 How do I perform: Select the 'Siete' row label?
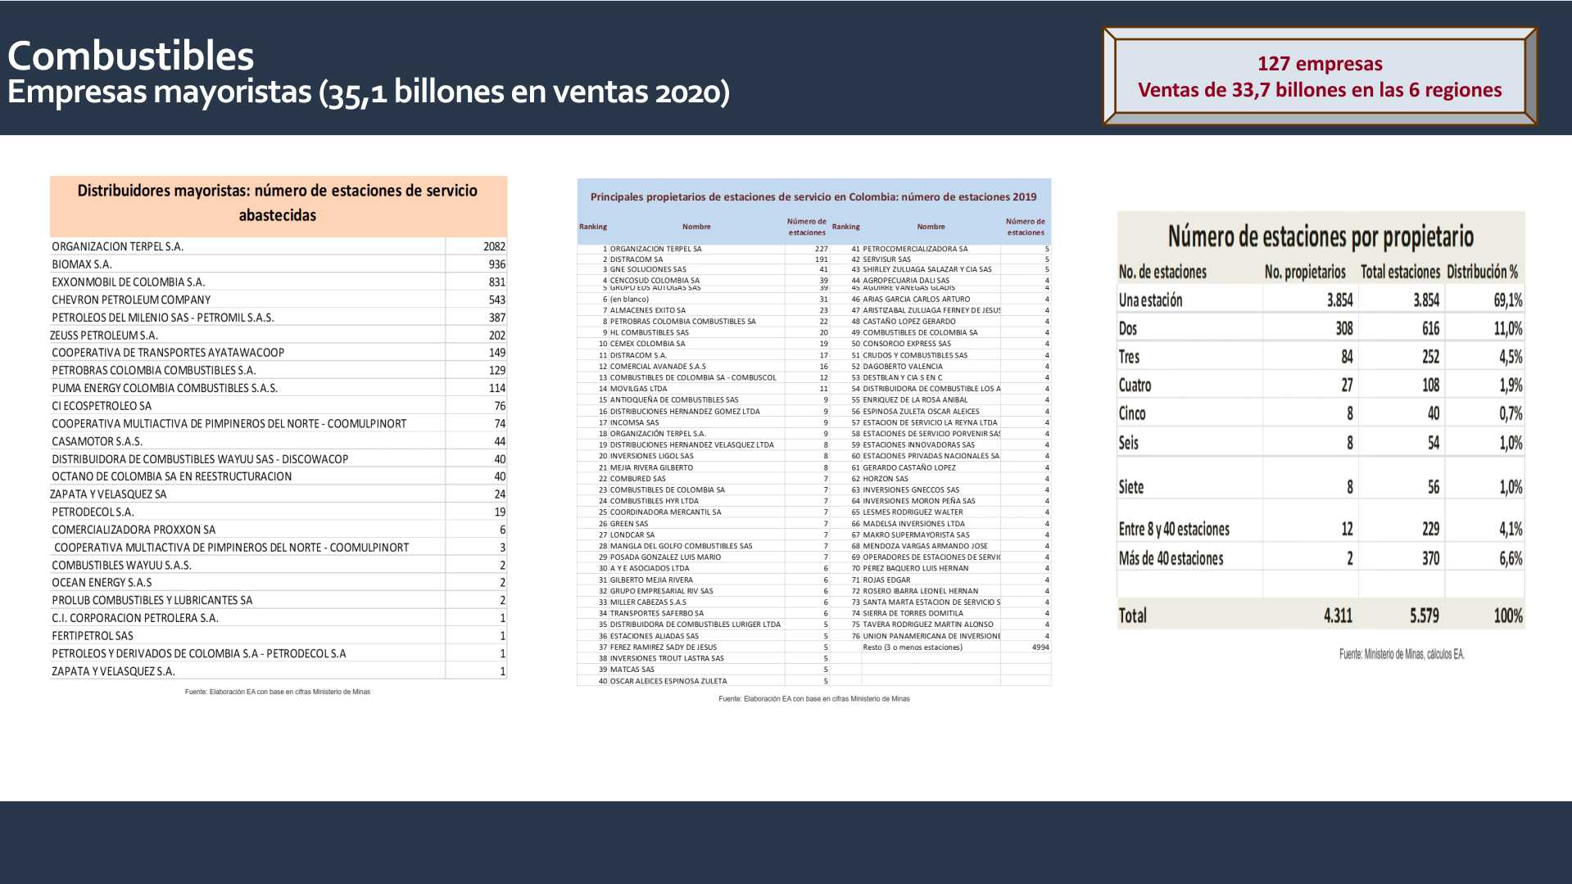coord(1130,488)
